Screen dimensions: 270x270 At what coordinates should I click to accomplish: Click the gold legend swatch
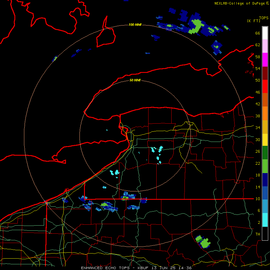tap(265, 127)
